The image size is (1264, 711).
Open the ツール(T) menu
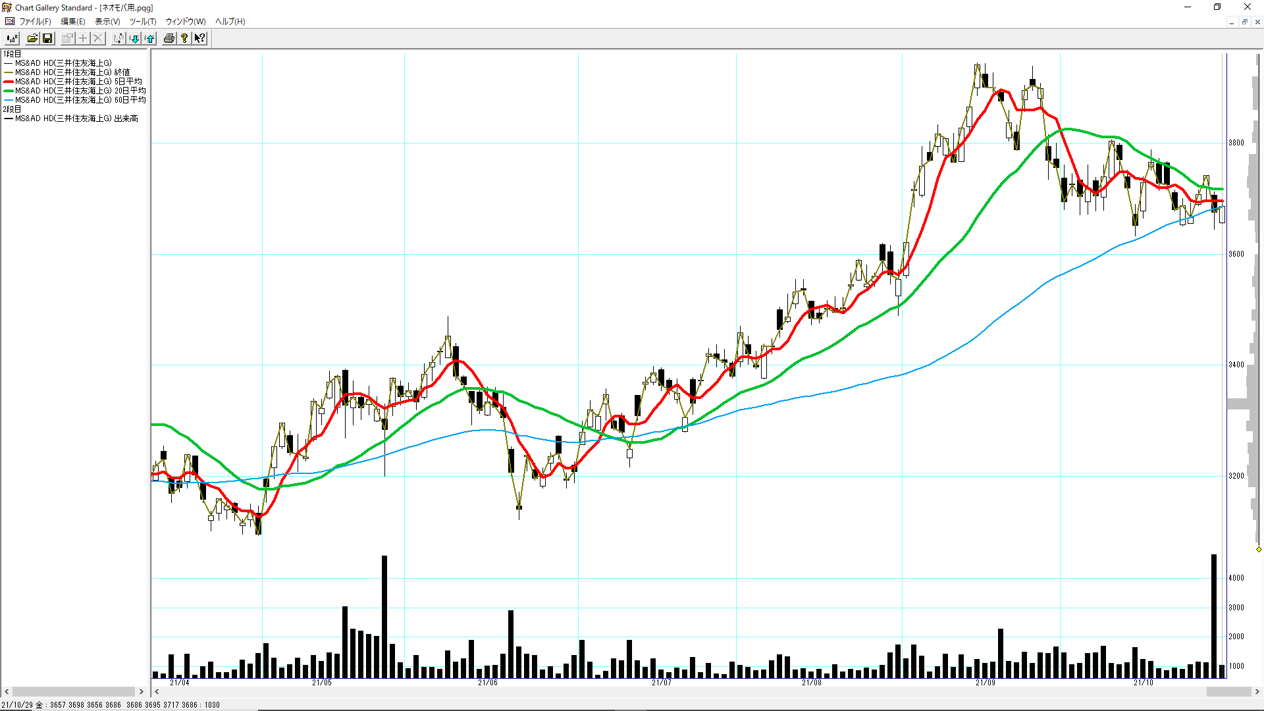(x=143, y=22)
